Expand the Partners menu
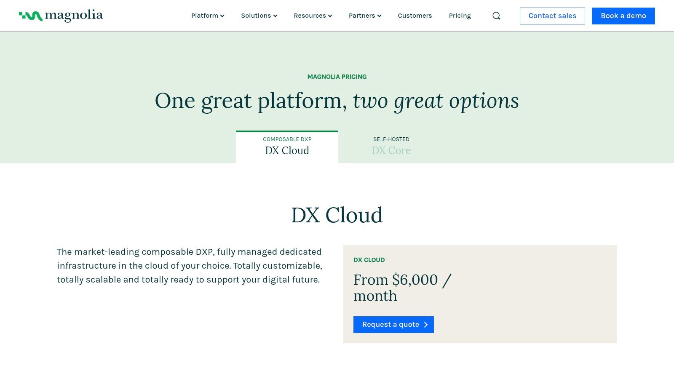This screenshot has height=379, width=674. coord(365,16)
